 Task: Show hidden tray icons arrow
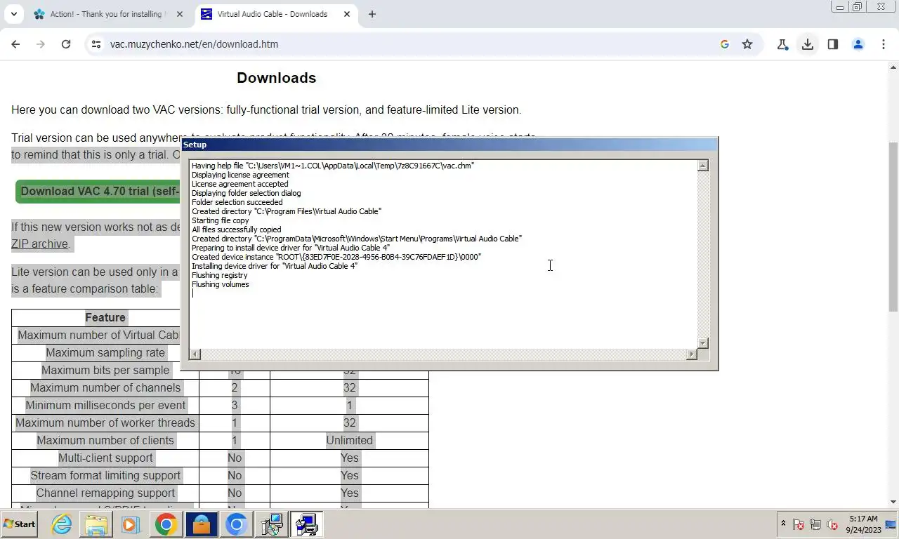783,524
